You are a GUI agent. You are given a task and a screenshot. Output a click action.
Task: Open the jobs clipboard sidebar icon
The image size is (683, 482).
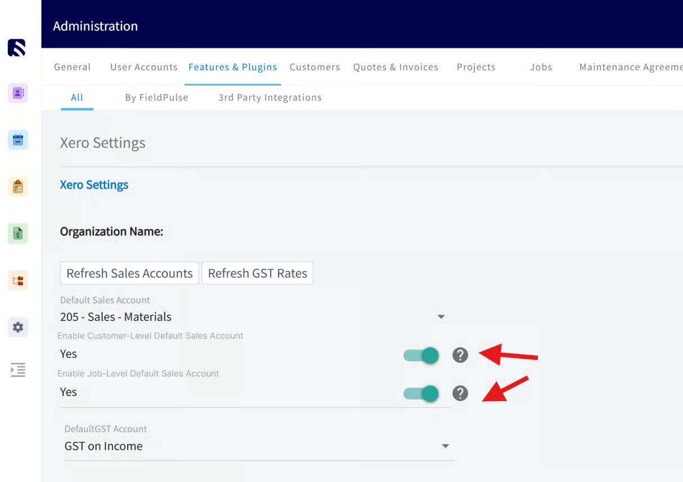[x=18, y=187]
